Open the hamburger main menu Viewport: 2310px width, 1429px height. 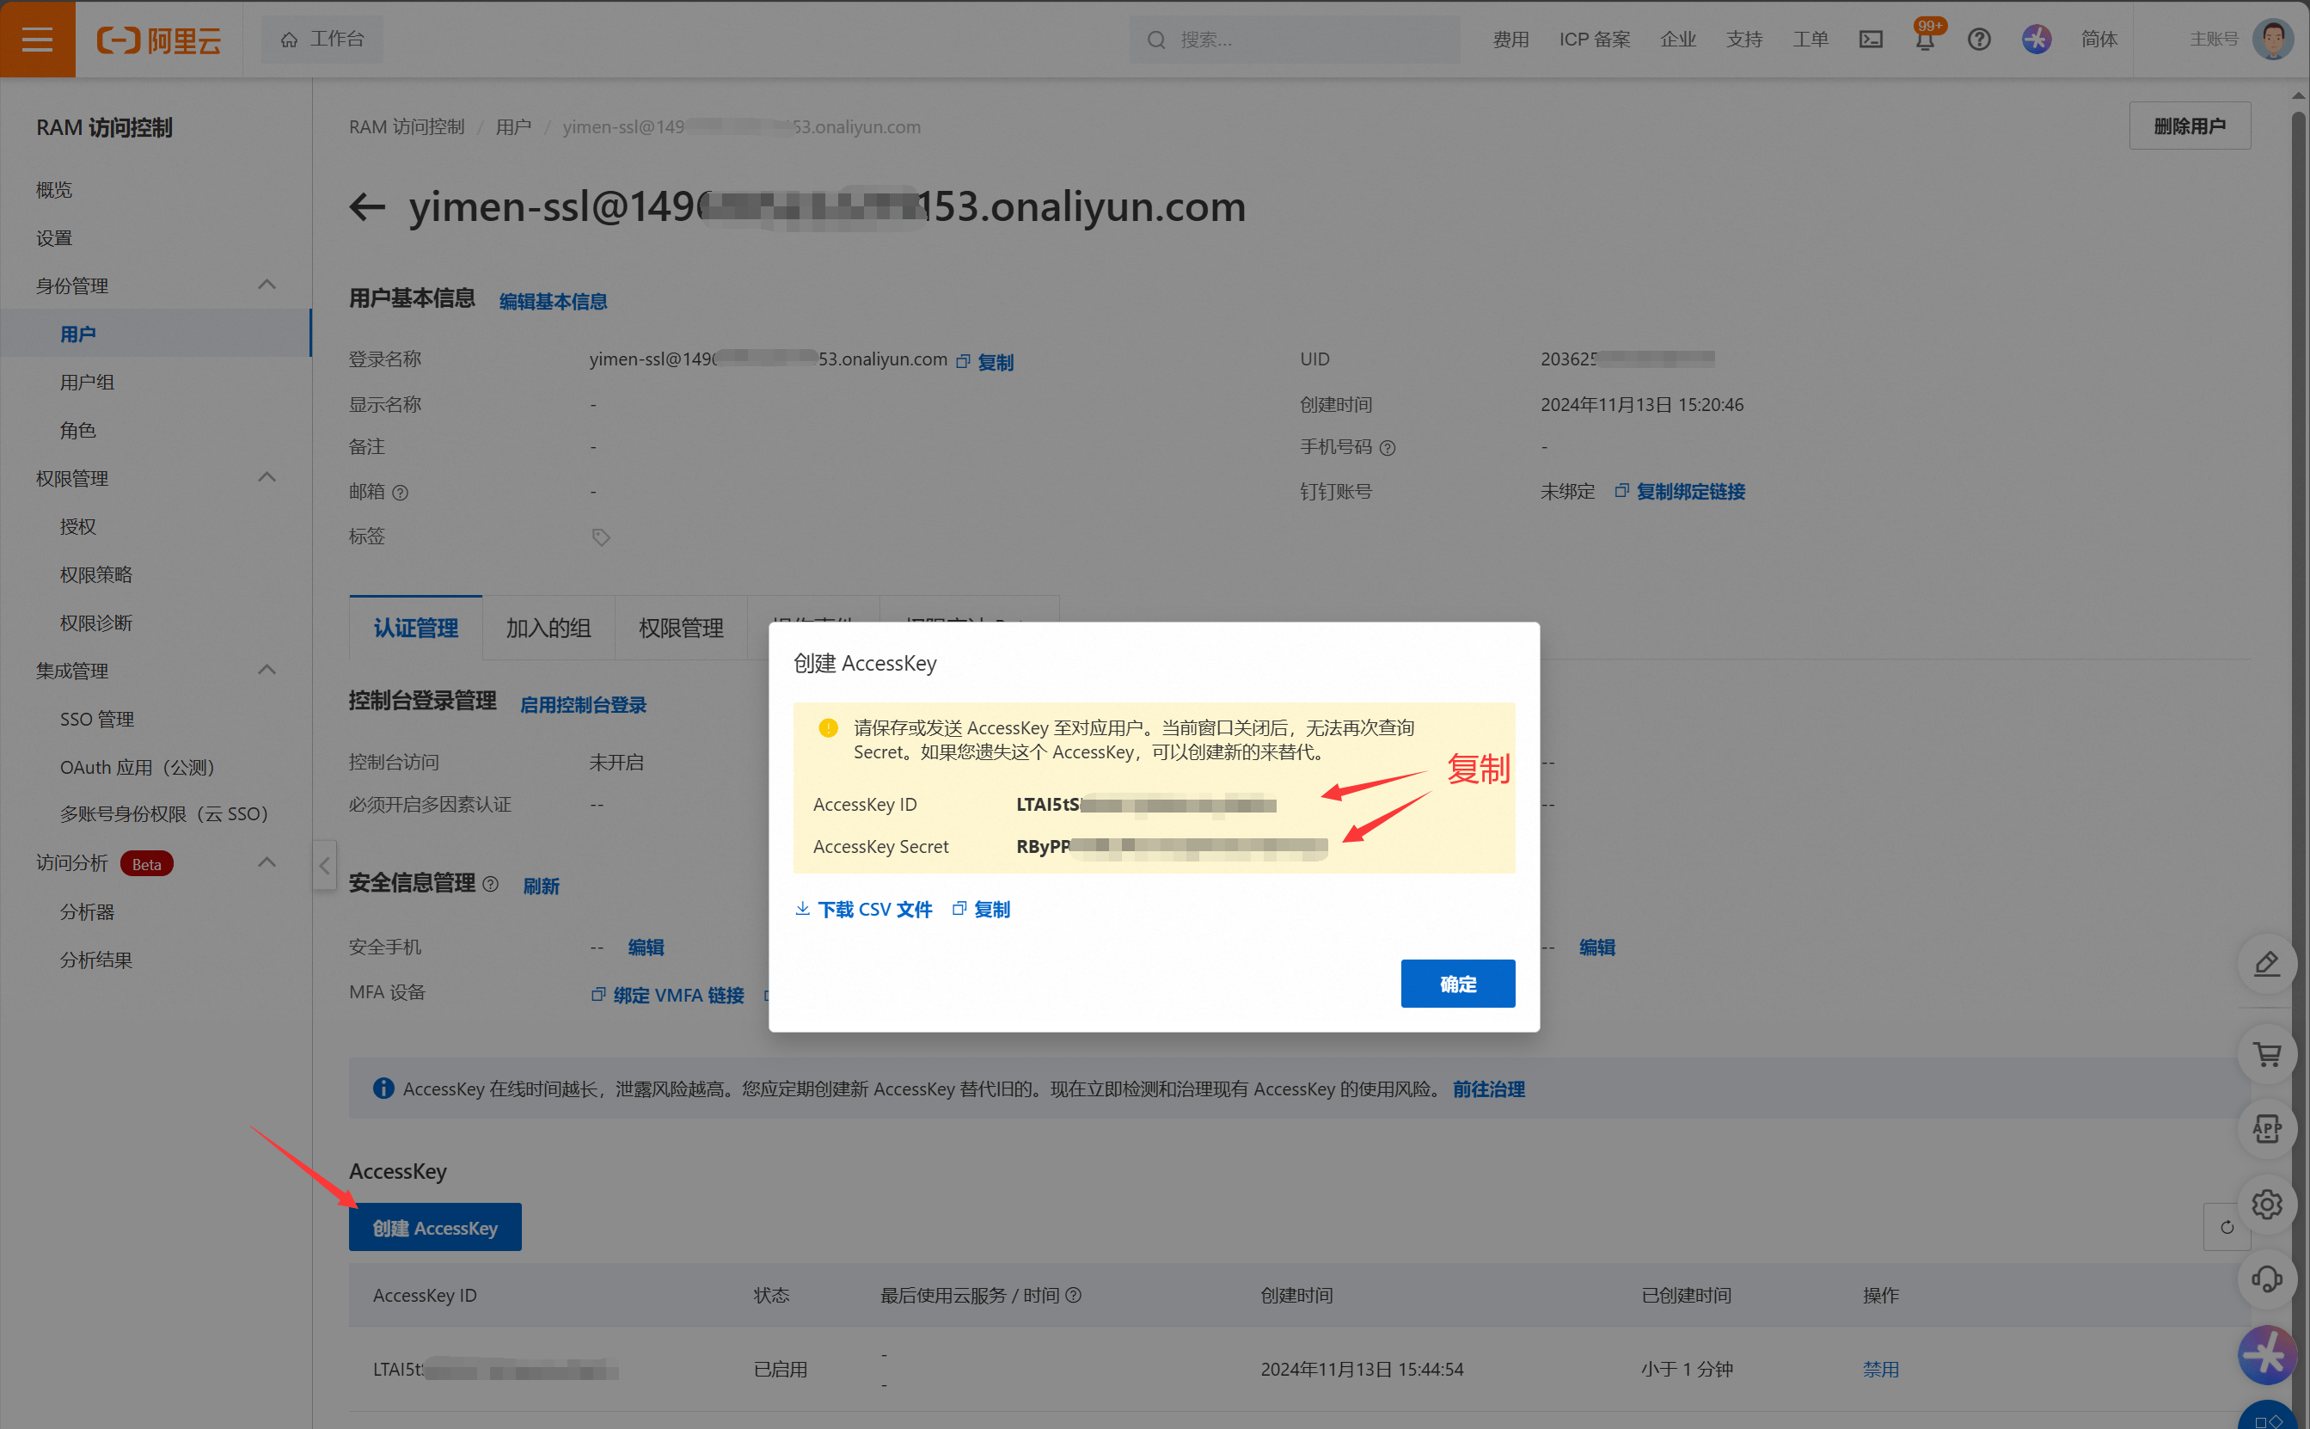tap(37, 39)
